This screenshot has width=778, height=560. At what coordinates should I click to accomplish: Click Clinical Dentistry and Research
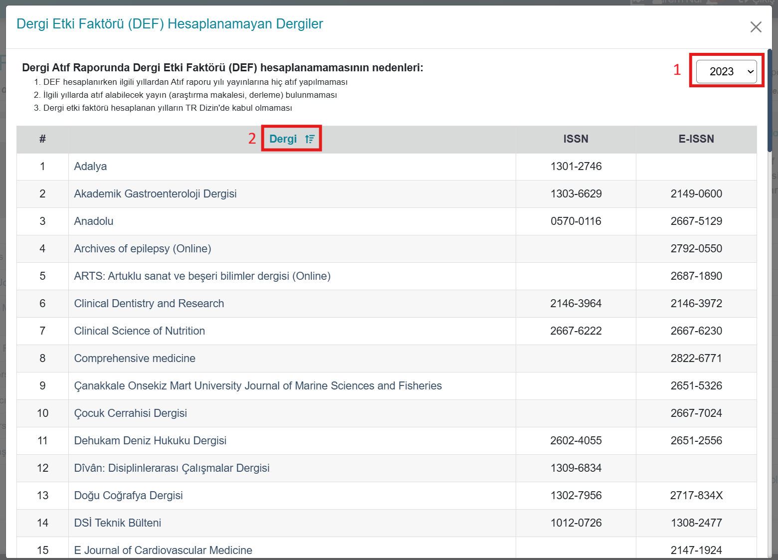coord(149,304)
